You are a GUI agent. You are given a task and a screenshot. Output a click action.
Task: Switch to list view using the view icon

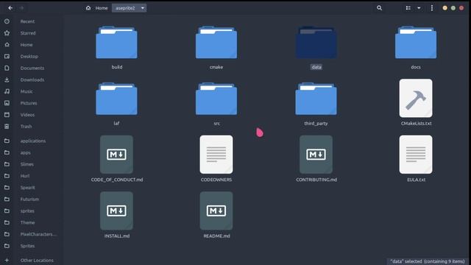pyautogui.click(x=408, y=8)
